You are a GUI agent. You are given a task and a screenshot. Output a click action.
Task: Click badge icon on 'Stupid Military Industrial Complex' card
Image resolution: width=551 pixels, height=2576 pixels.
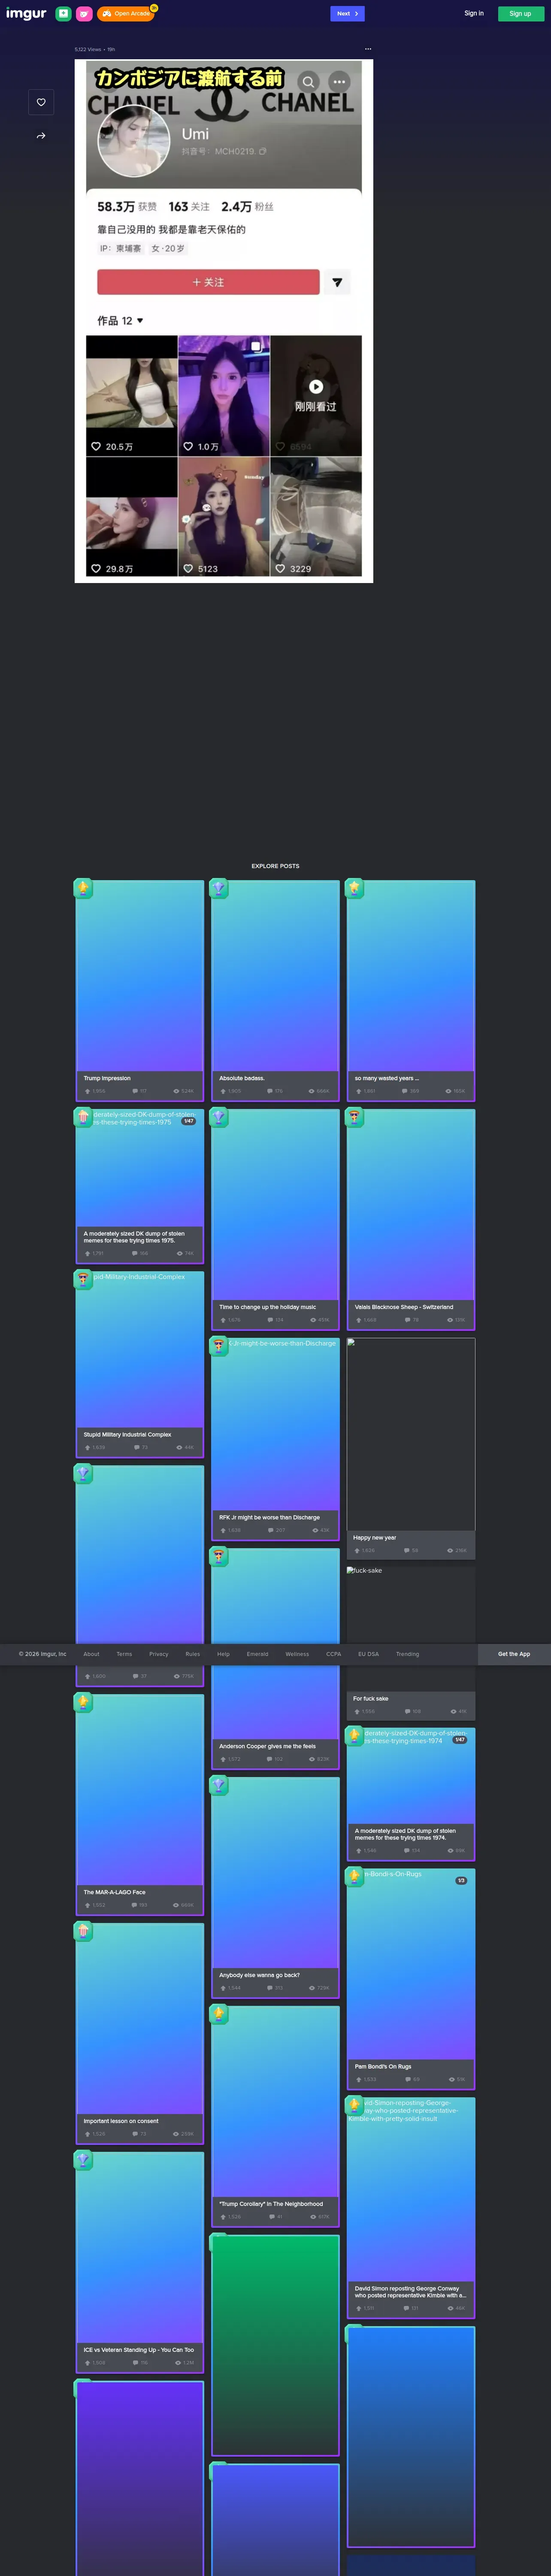83,1279
